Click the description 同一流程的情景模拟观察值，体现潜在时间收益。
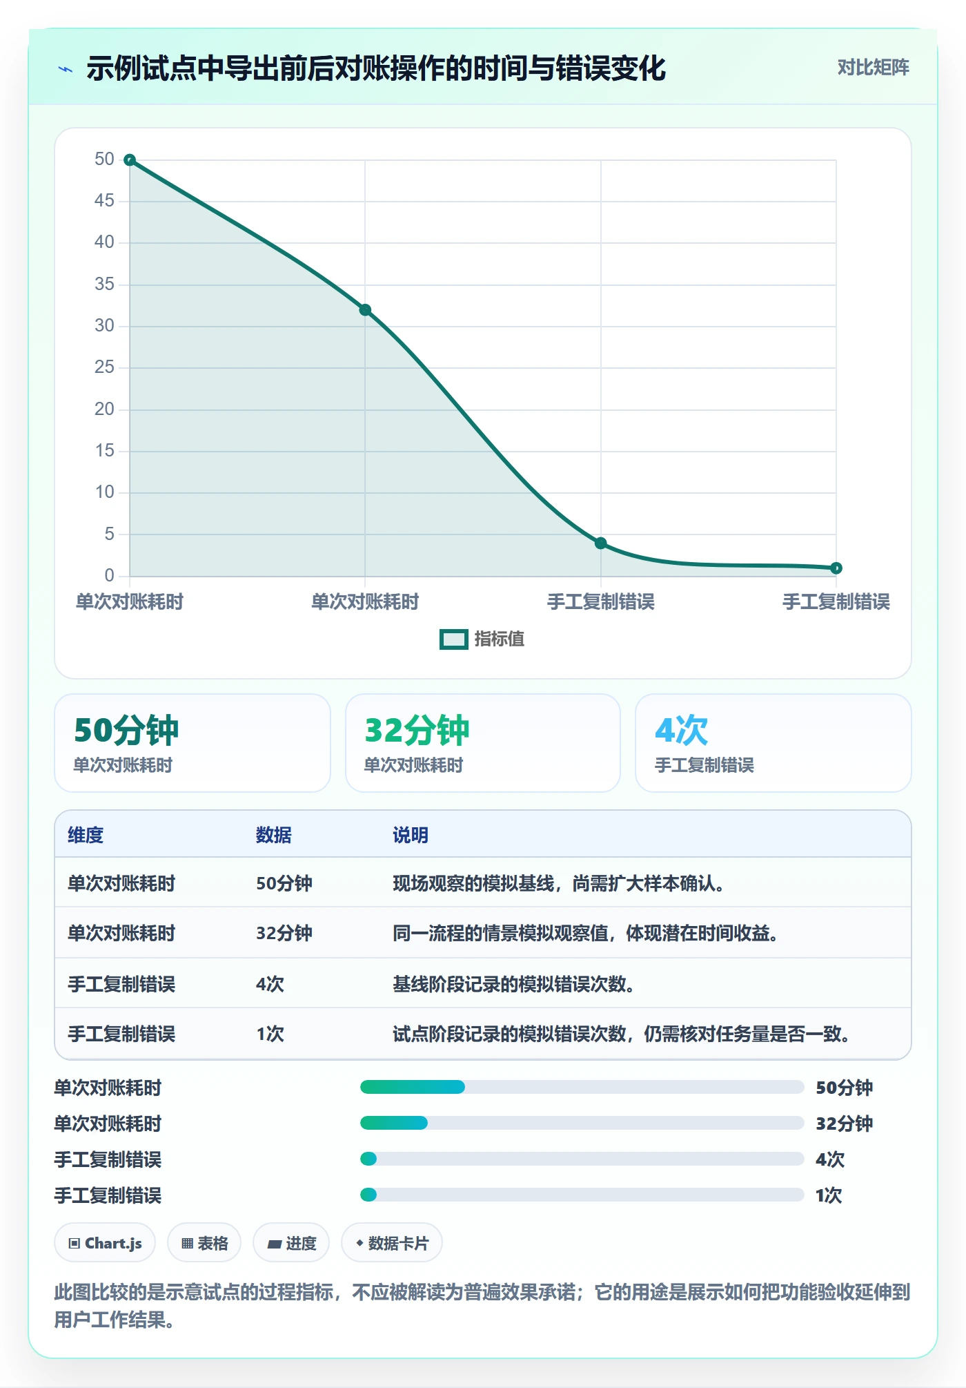The height and width of the screenshot is (1388, 966). pos(586,934)
